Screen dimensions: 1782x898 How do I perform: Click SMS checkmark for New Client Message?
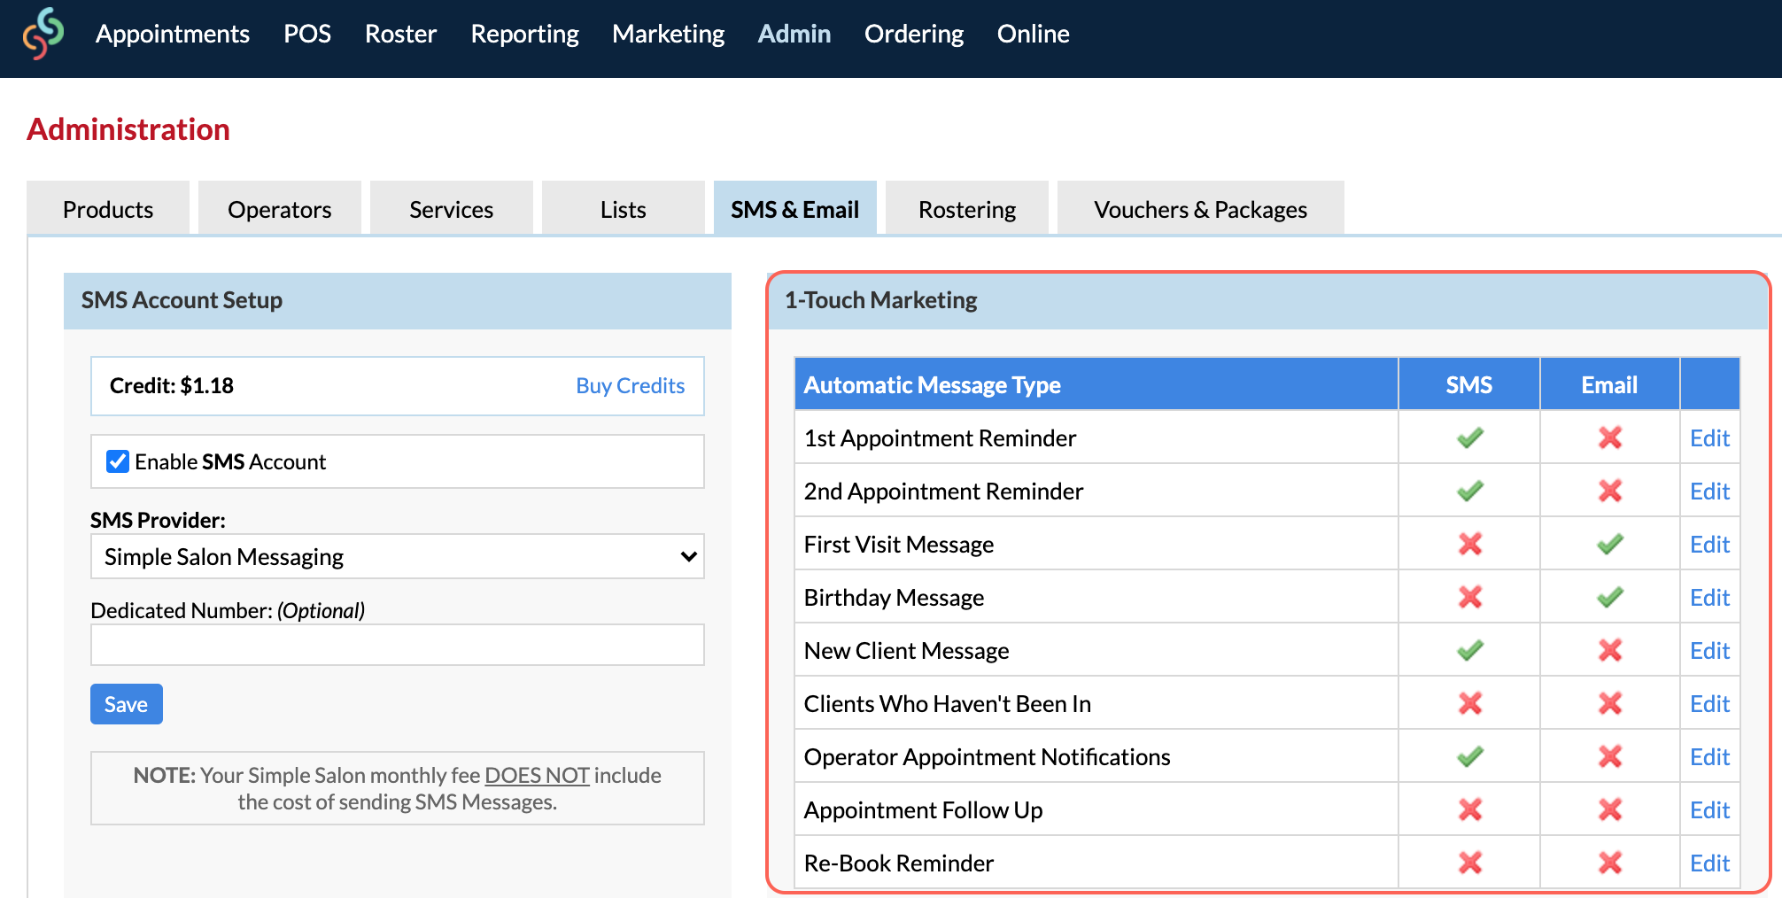1470,650
